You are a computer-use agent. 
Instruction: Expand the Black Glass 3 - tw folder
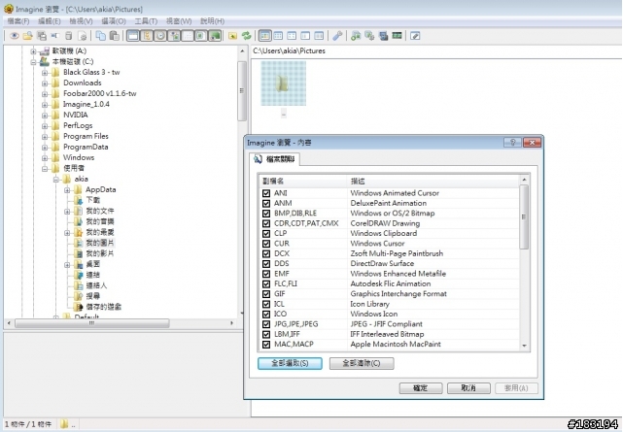click(x=45, y=72)
